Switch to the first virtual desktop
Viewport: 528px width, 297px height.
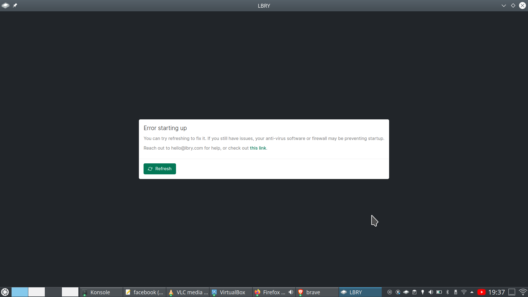(x=20, y=292)
